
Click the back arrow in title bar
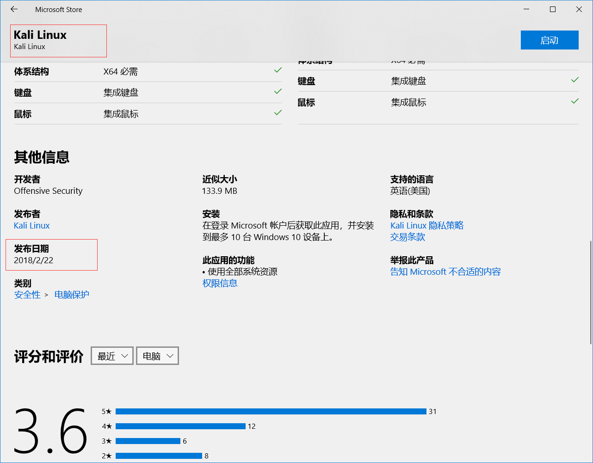(x=14, y=9)
